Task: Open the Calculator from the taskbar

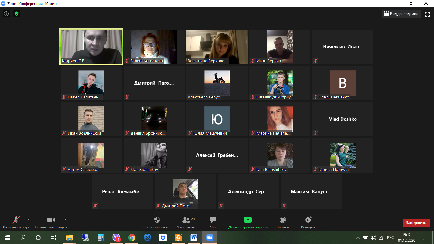Action: click(x=101, y=238)
